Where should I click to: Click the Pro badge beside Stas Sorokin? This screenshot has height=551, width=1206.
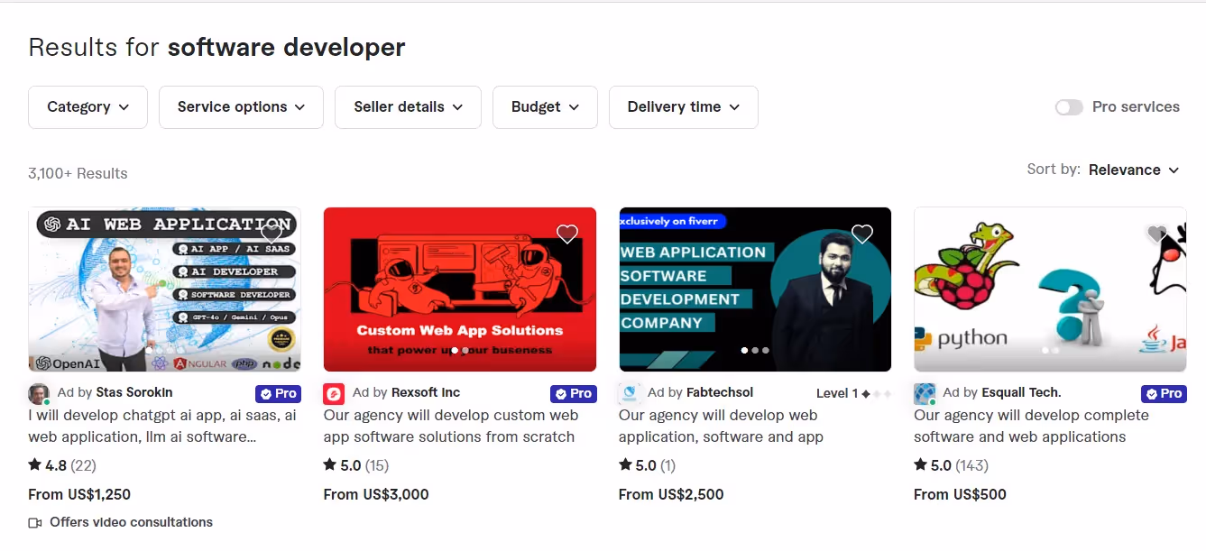[x=278, y=393]
